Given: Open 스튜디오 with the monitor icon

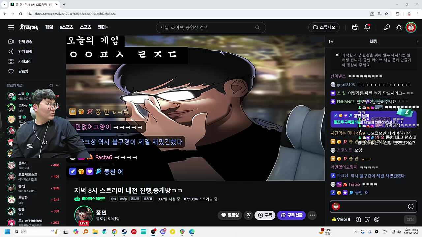Looking at the screenshot, I should point(324,27).
